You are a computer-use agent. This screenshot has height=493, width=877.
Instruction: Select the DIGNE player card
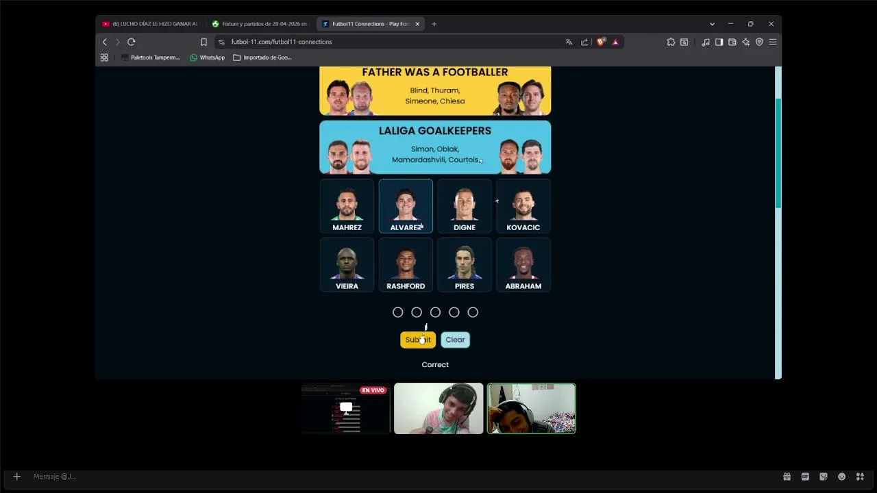point(465,206)
